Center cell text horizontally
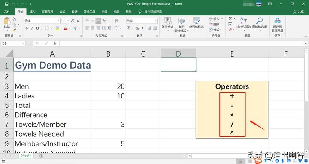The height and width of the screenshot is (164, 309). [x=93, y=28]
